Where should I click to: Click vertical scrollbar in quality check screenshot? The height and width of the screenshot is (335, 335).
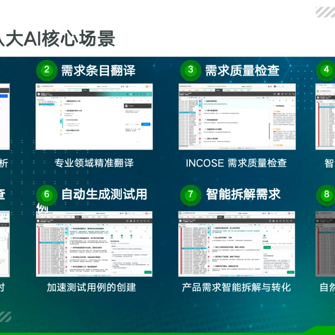[269, 131]
